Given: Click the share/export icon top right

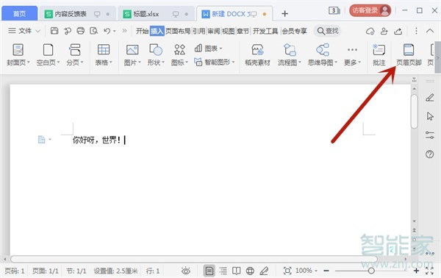Looking at the screenshot, I should click(398, 31).
